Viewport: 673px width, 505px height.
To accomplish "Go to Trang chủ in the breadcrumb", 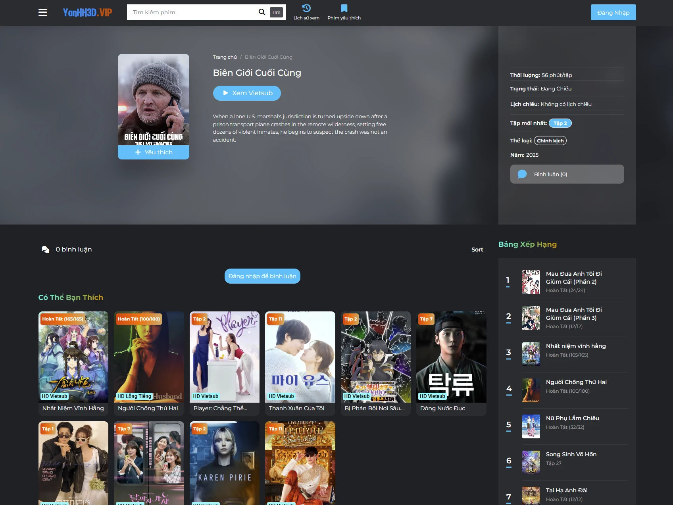I will (x=224, y=57).
